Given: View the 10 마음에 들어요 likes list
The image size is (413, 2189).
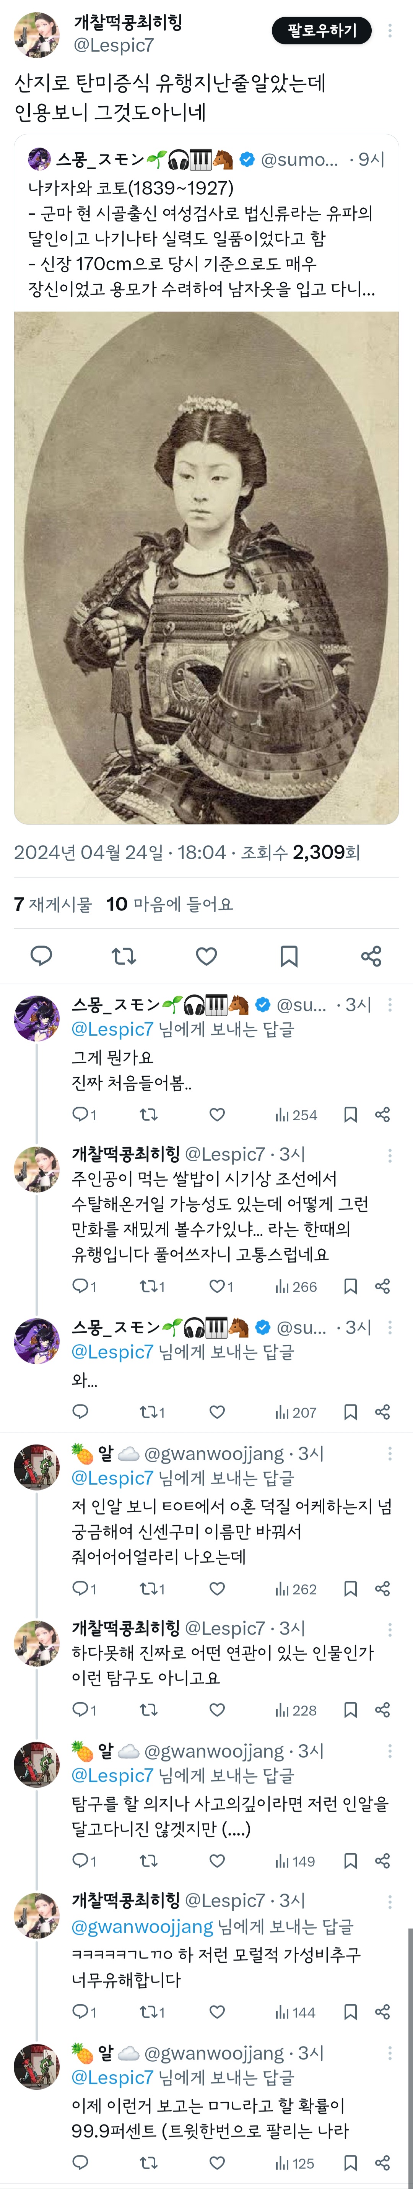Looking at the screenshot, I should click(169, 904).
